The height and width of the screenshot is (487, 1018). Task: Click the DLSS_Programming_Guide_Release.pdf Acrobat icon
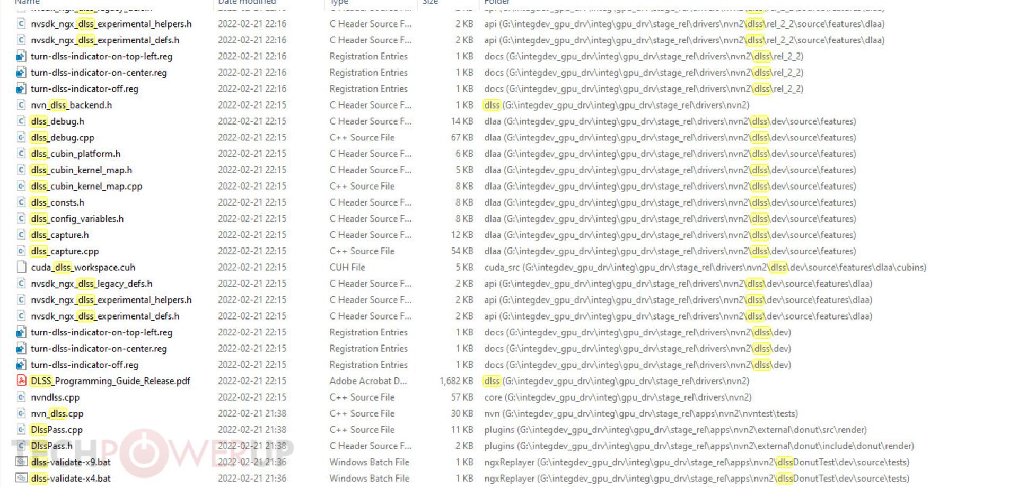coord(21,380)
